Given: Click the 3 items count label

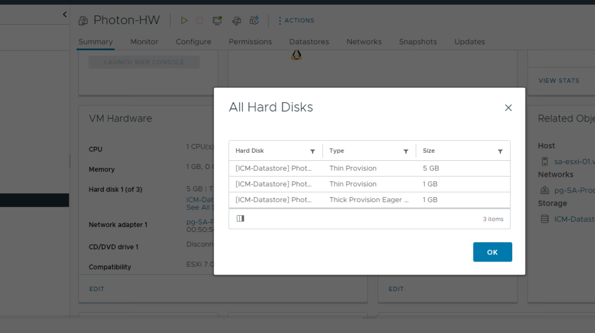Looking at the screenshot, I should 493,219.
